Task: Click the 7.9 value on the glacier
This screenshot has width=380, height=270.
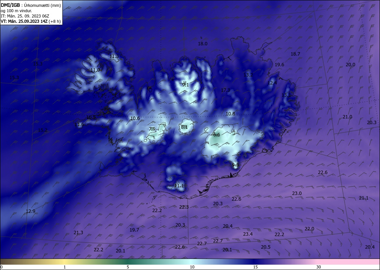Action: pos(152,129)
